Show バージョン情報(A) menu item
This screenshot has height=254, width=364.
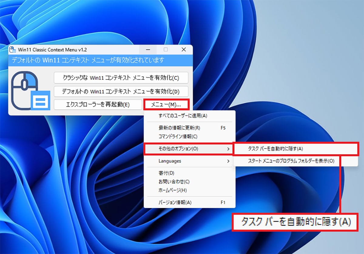(x=190, y=202)
